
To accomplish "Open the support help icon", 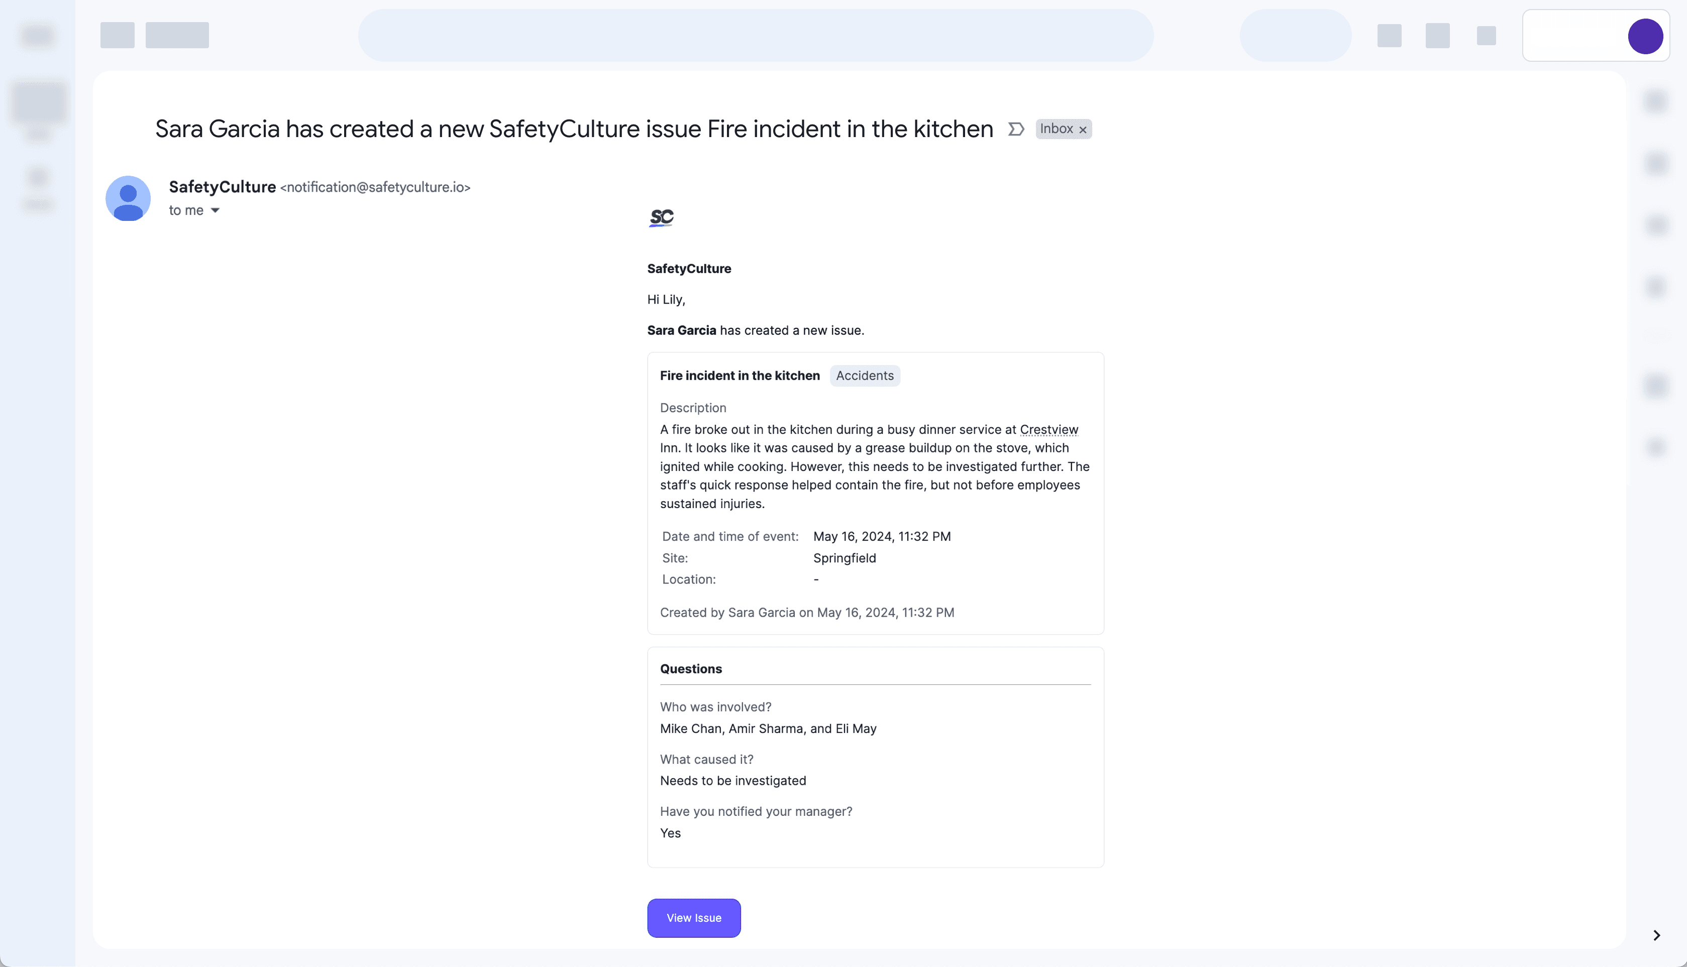I will [1389, 36].
